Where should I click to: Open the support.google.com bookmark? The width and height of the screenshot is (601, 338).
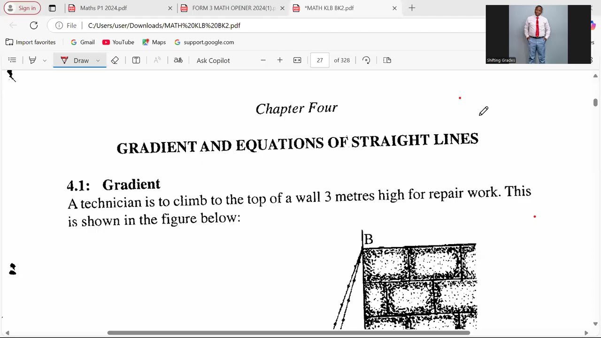pyautogui.click(x=204, y=42)
